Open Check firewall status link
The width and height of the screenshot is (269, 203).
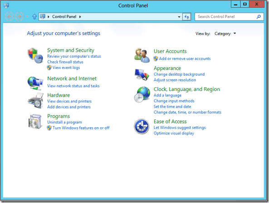65,62
